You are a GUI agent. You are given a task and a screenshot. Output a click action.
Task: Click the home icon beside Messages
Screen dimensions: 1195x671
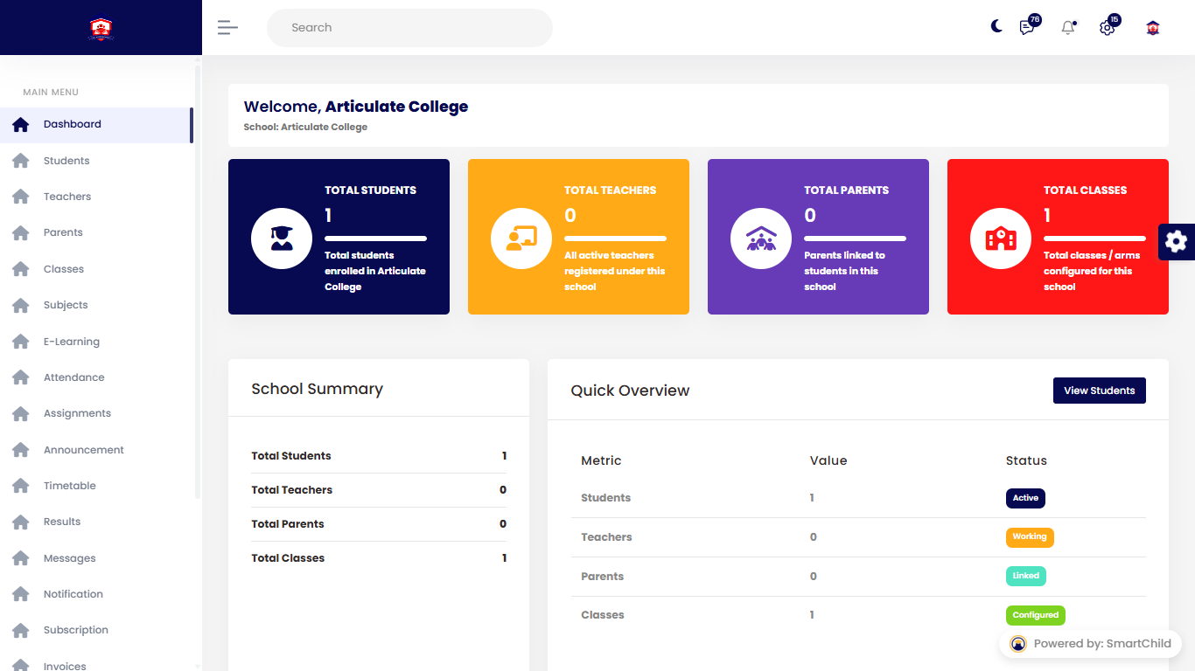pos(21,558)
